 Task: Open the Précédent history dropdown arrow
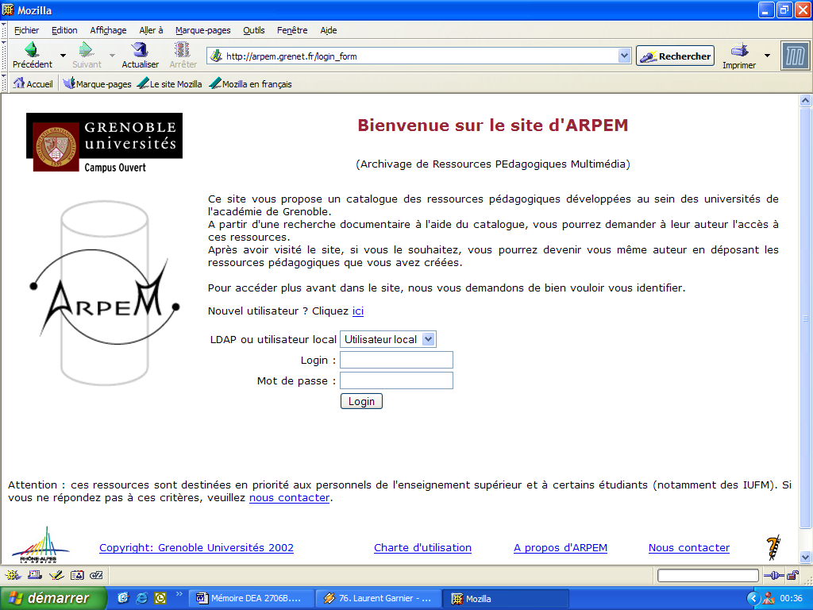[63, 56]
